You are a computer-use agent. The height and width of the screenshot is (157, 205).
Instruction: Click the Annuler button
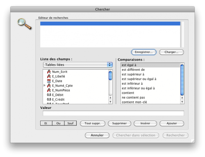97,135
